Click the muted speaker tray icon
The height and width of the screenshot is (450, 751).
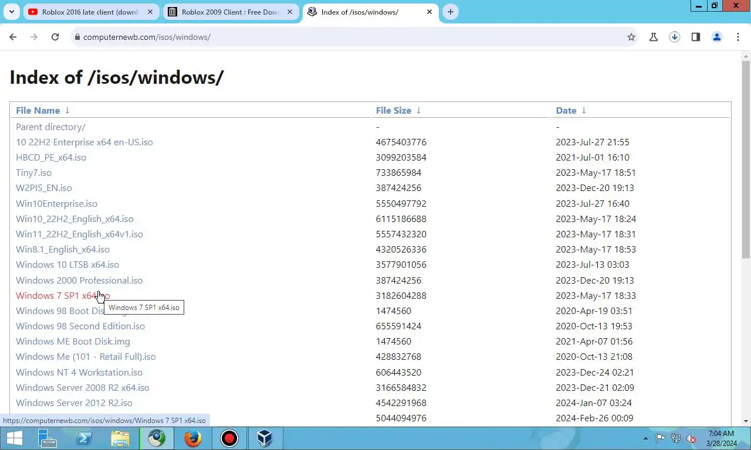pyautogui.click(x=691, y=438)
